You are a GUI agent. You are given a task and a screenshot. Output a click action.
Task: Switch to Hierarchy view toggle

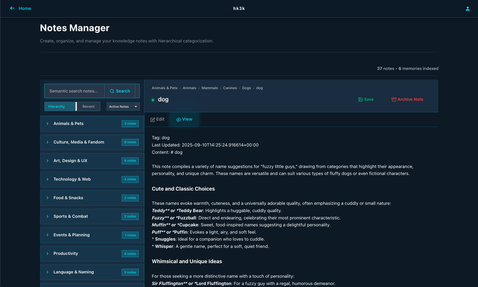(x=60, y=106)
